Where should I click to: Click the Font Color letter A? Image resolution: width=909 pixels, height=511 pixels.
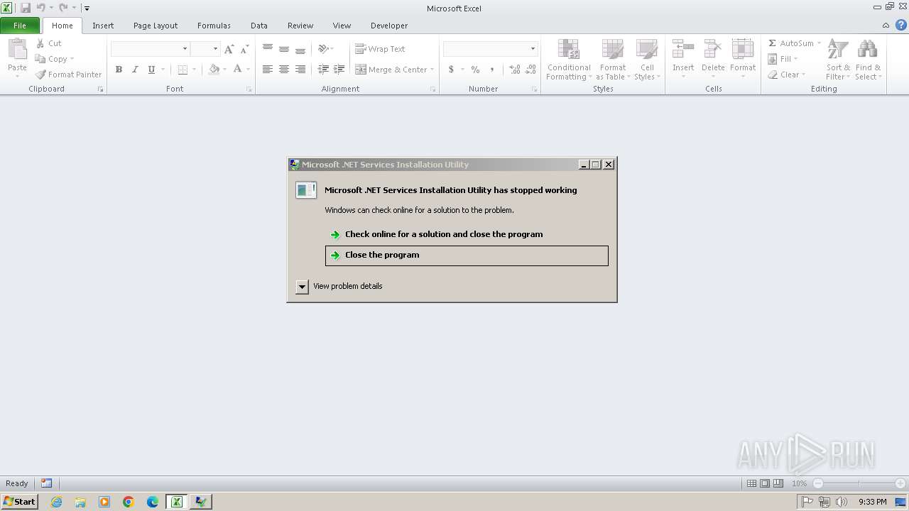[x=237, y=70]
